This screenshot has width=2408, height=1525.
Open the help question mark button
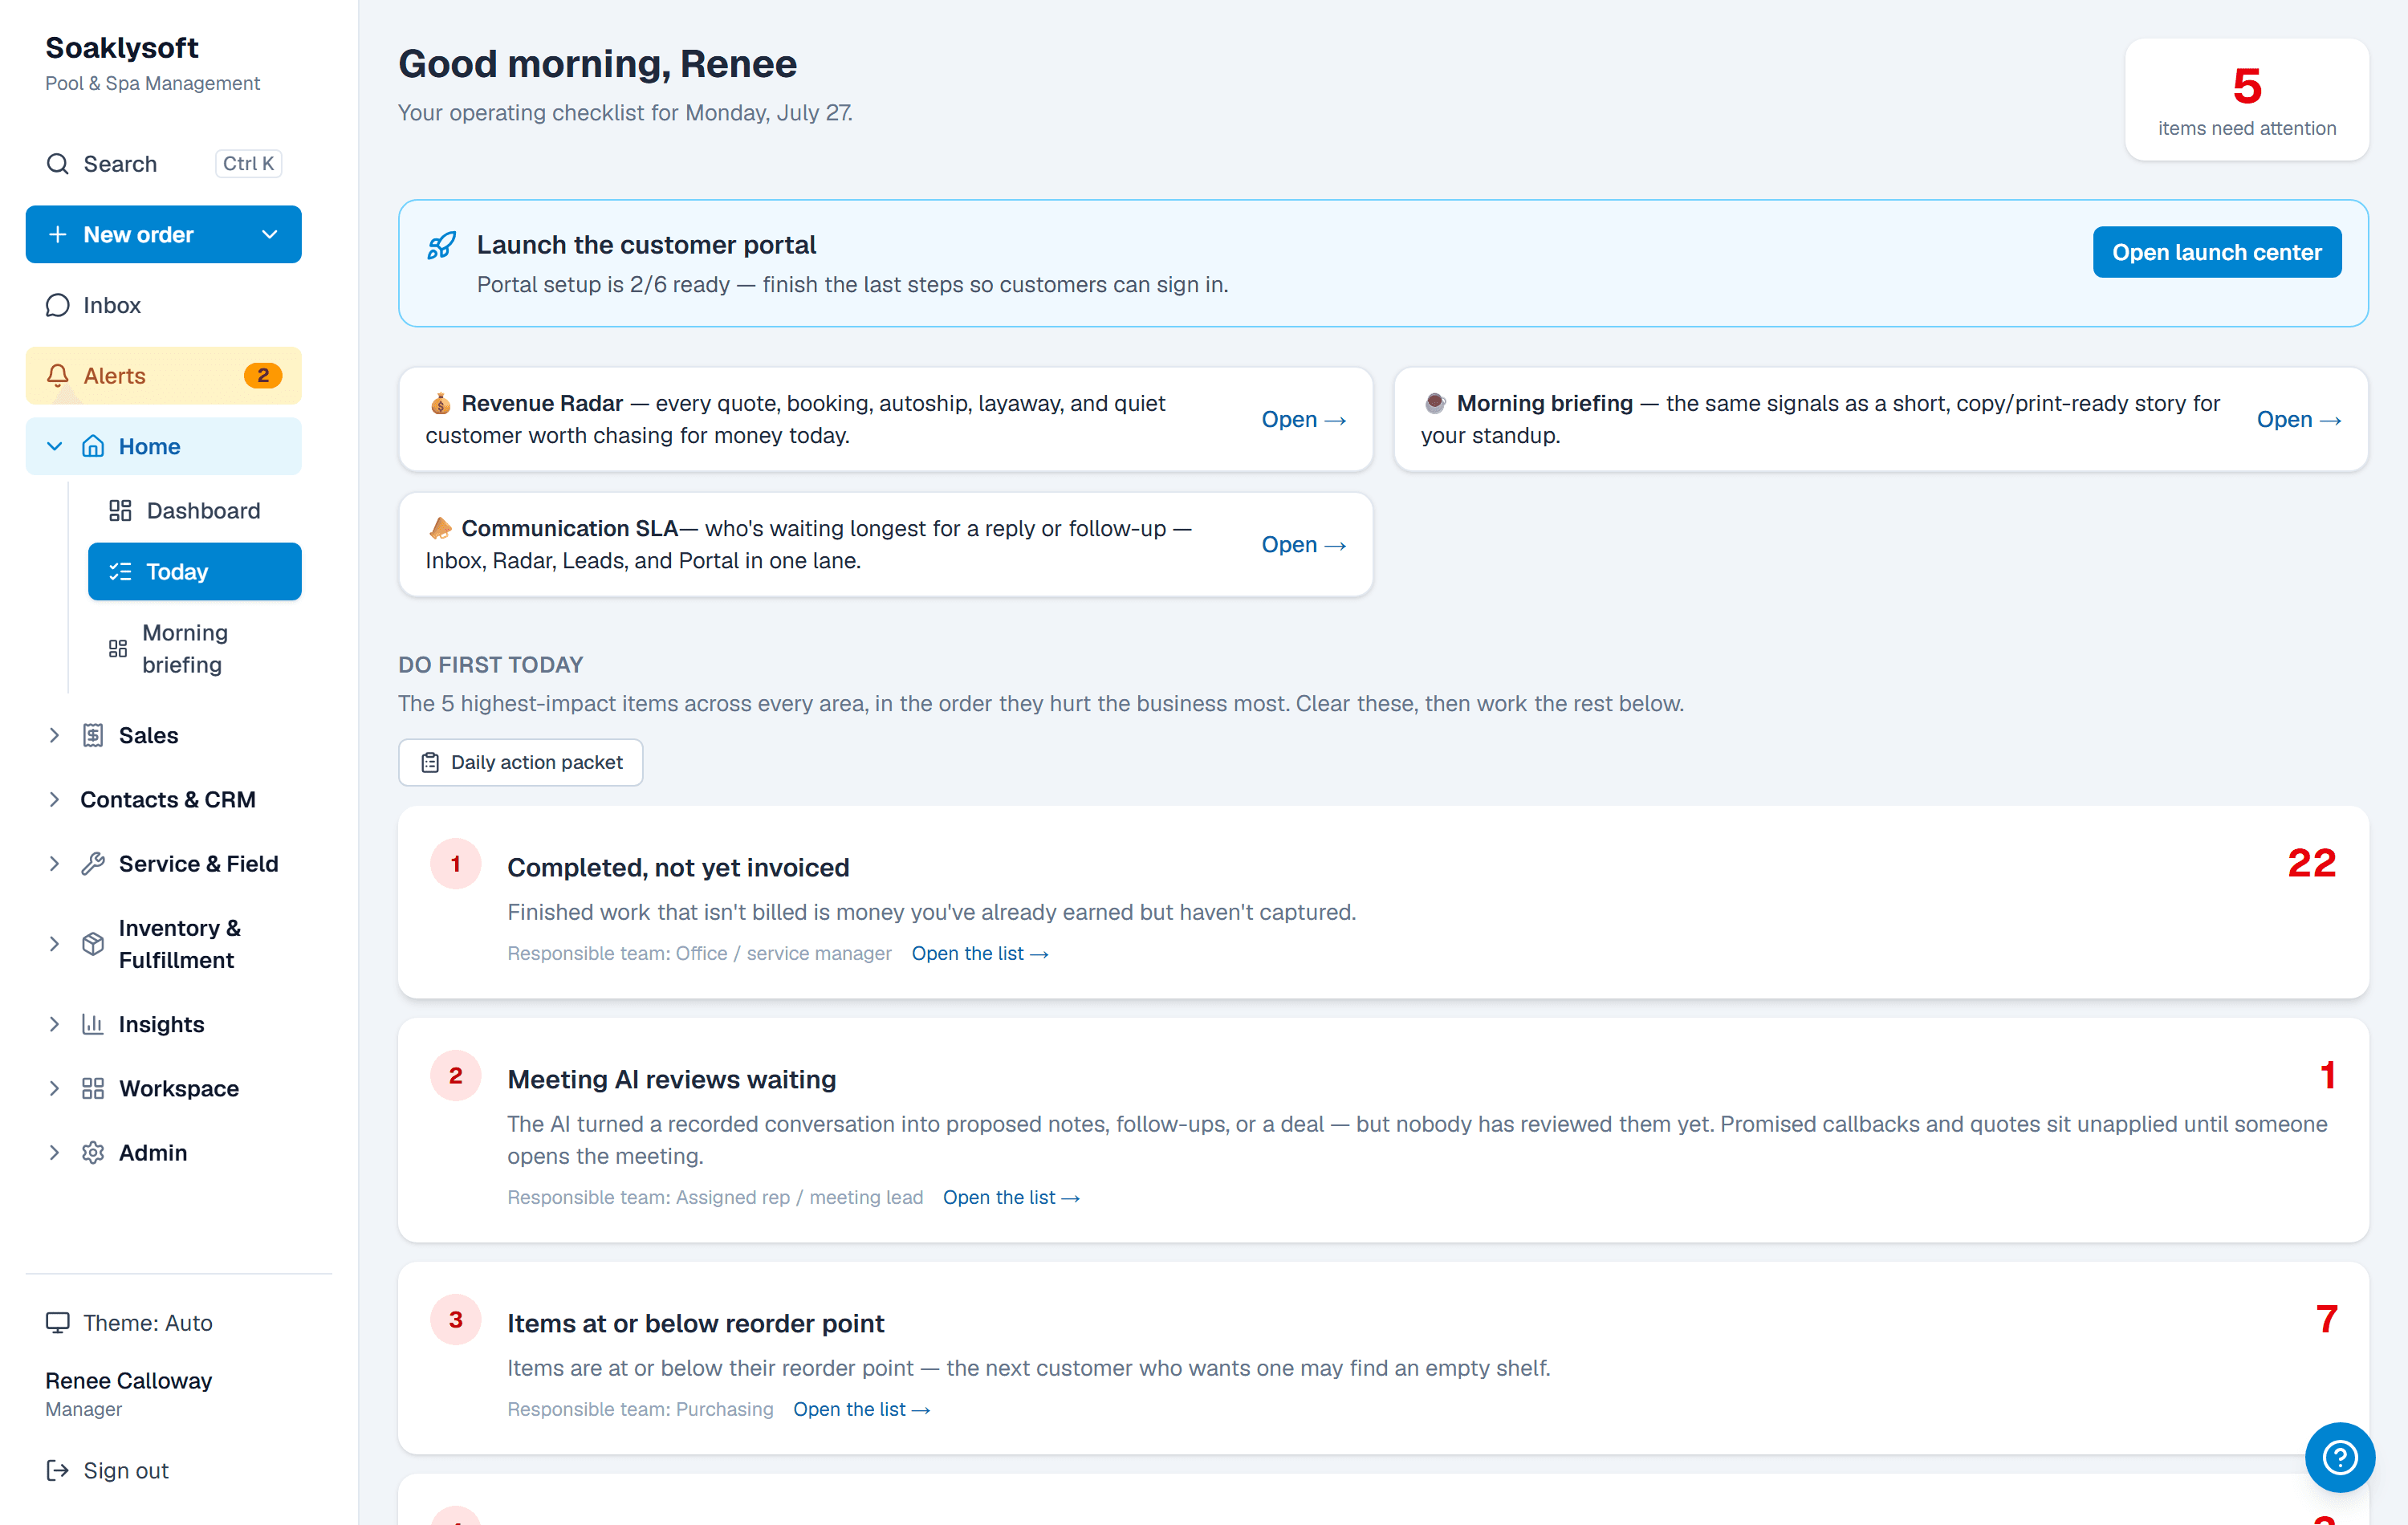pyautogui.click(x=2339, y=1457)
